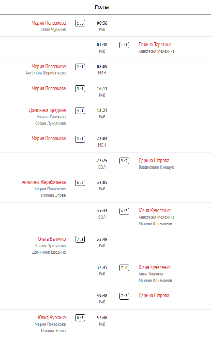Open scorer Ольга Величко's profile

52,239
